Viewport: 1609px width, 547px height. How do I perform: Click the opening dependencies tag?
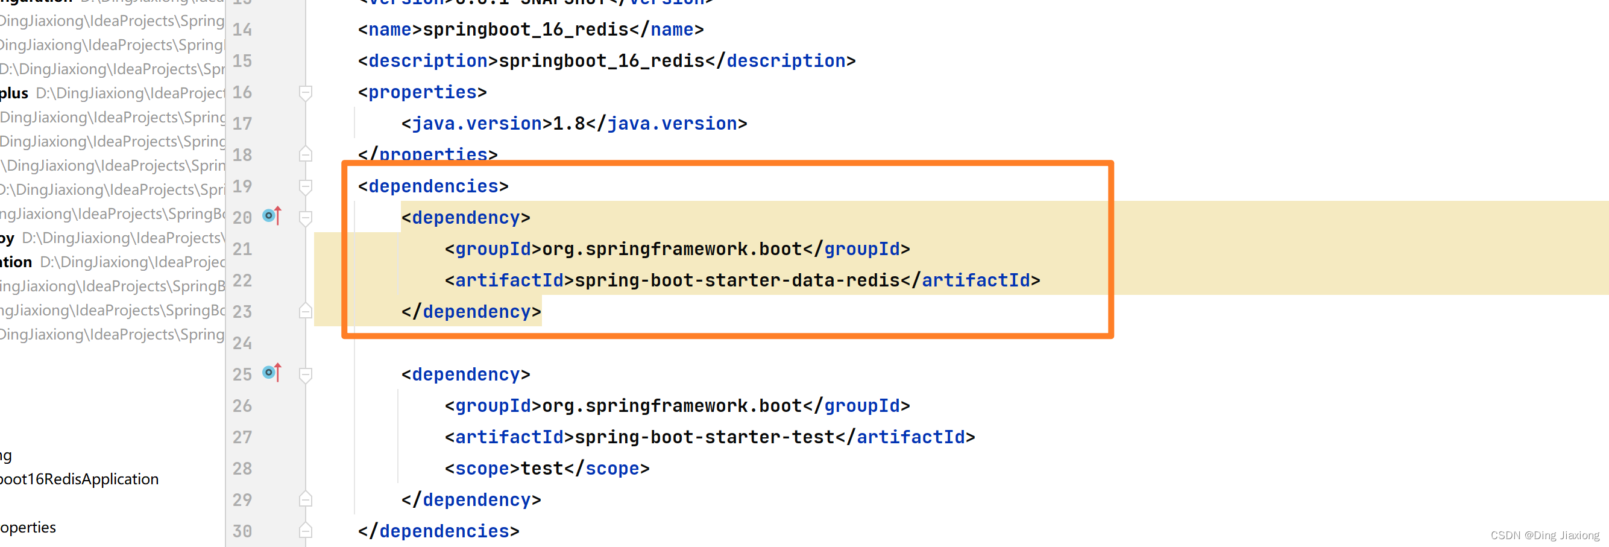433,186
